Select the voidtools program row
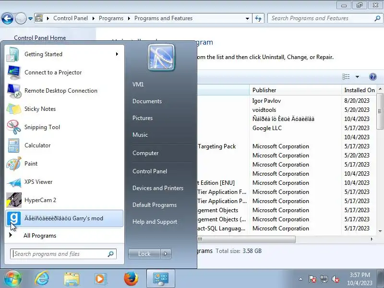384x288 pixels. click(286, 110)
